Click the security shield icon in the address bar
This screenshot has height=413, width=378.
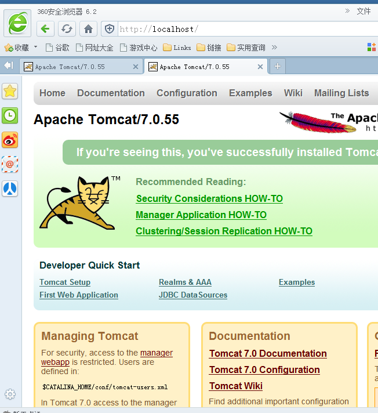[110, 28]
